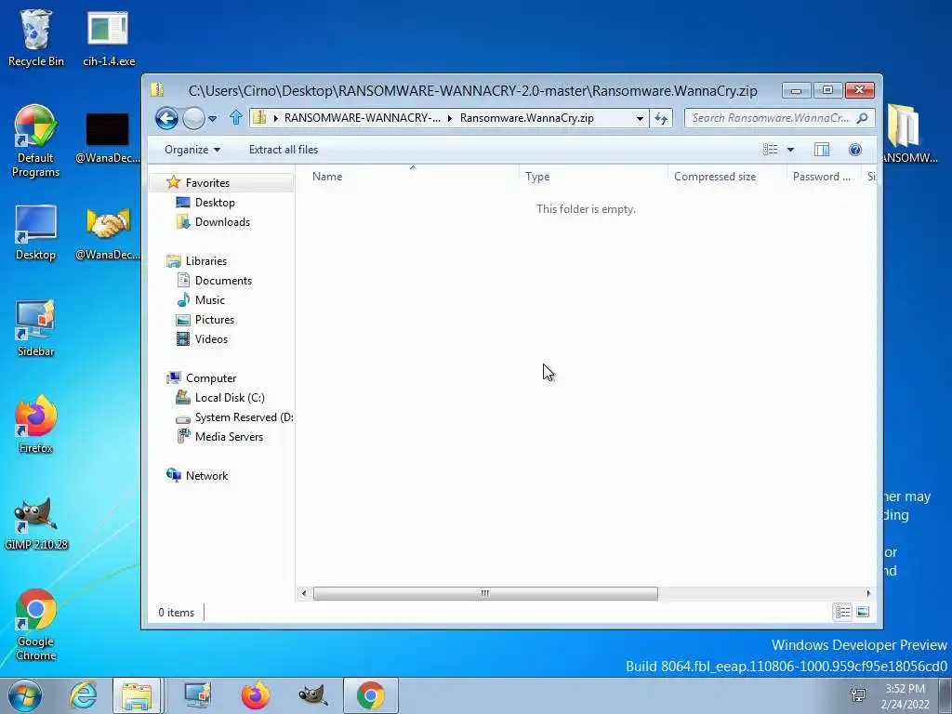Select Favorites in the navigation pane
952x714 pixels.
pyautogui.click(x=207, y=183)
